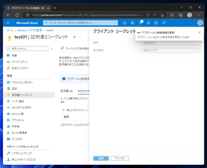Open API のアクセス許可 menu item
Screen dimensions: 207x168
pyautogui.click(x=21, y=107)
